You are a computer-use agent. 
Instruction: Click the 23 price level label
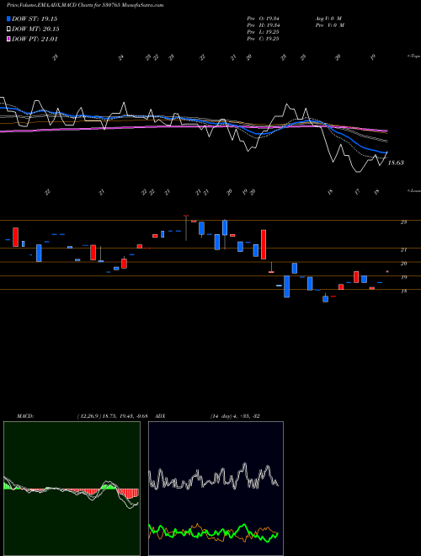click(403, 222)
